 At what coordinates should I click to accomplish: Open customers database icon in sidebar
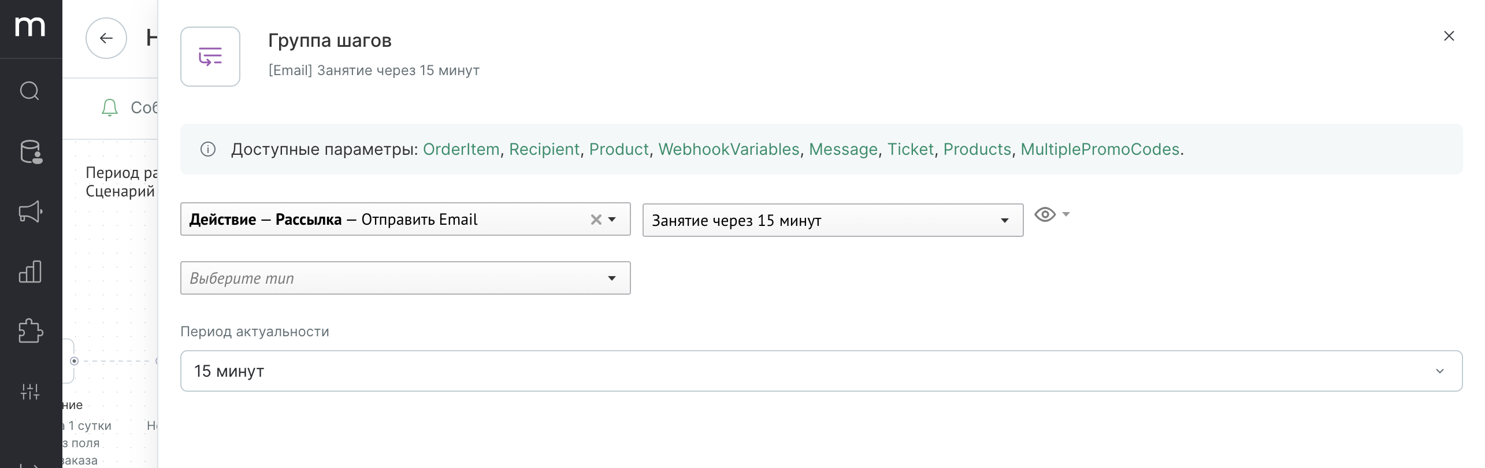30,152
